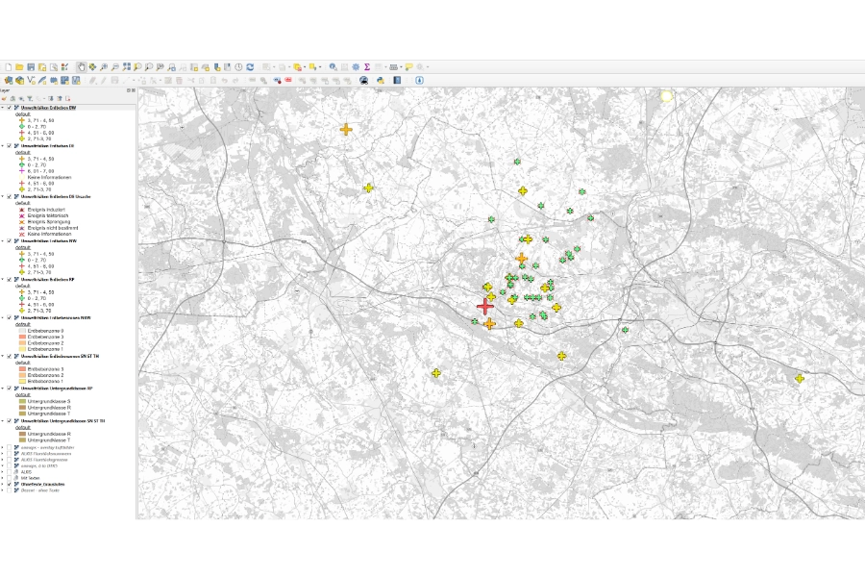Uncheck the Umweltrisiken Erdbeben DE layer
The width and height of the screenshot is (865, 577).
point(10,146)
